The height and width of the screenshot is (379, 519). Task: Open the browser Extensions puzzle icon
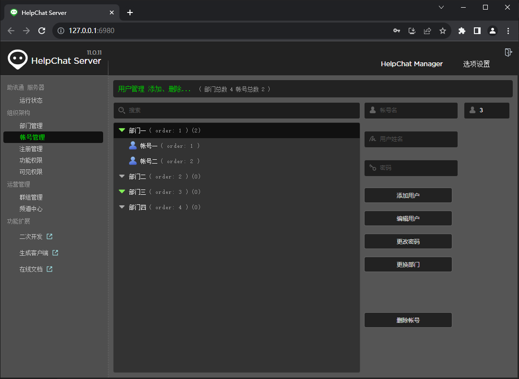462,31
